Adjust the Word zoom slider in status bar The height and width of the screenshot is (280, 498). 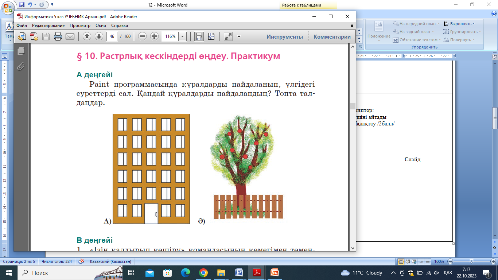click(471, 261)
